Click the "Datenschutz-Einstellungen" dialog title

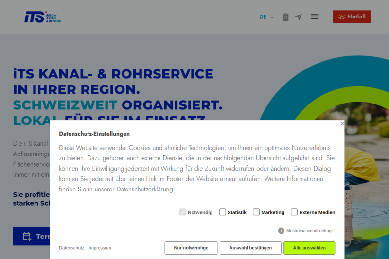[94, 134]
